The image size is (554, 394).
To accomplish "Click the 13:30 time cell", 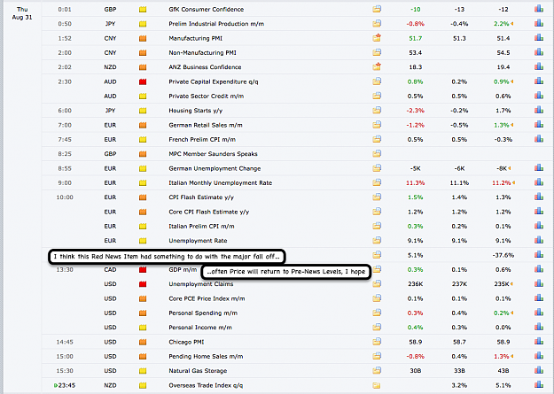I will pos(65,270).
